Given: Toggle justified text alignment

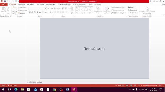Looking at the screenshot, I should coord(63,12).
